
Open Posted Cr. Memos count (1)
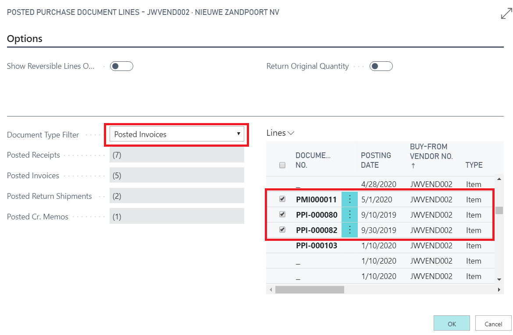pyautogui.click(x=177, y=217)
